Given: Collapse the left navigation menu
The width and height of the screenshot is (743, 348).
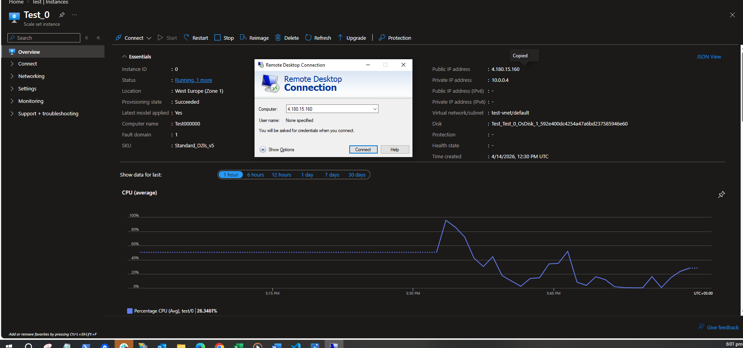Looking at the screenshot, I should [x=98, y=38].
